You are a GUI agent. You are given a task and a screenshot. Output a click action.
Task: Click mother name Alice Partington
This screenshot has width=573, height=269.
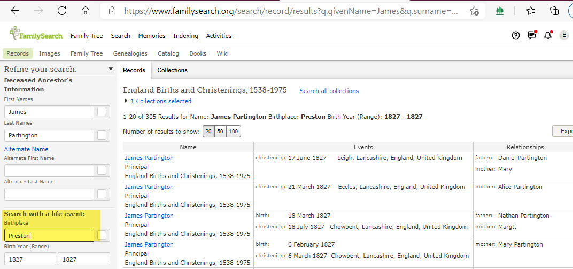click(x=520, y=187)
